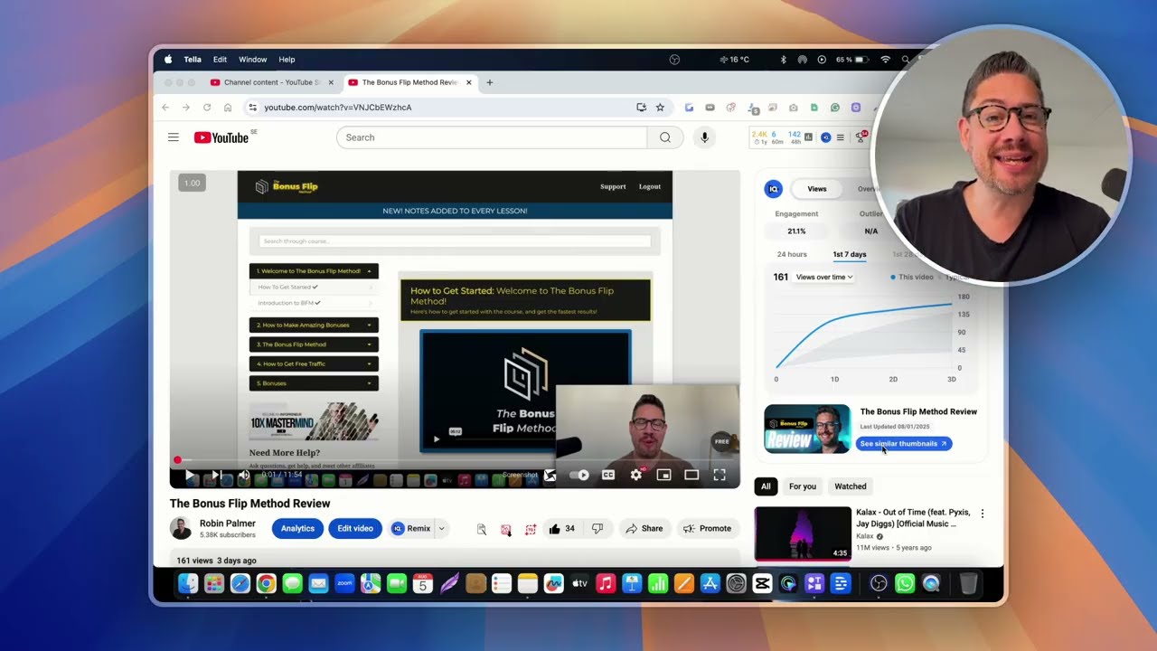Image resolution: width=1157 pixels, height=651 pixels.
Task: Go to the YouTube home logo
Action: click(221, 137)
